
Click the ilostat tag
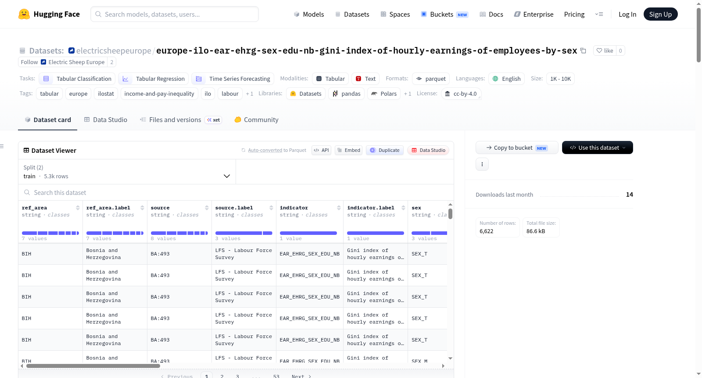pos(106,94)
